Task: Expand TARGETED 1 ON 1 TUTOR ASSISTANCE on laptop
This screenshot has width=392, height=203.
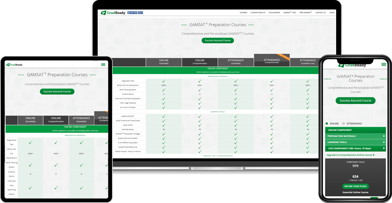Action: pos(218,156)
